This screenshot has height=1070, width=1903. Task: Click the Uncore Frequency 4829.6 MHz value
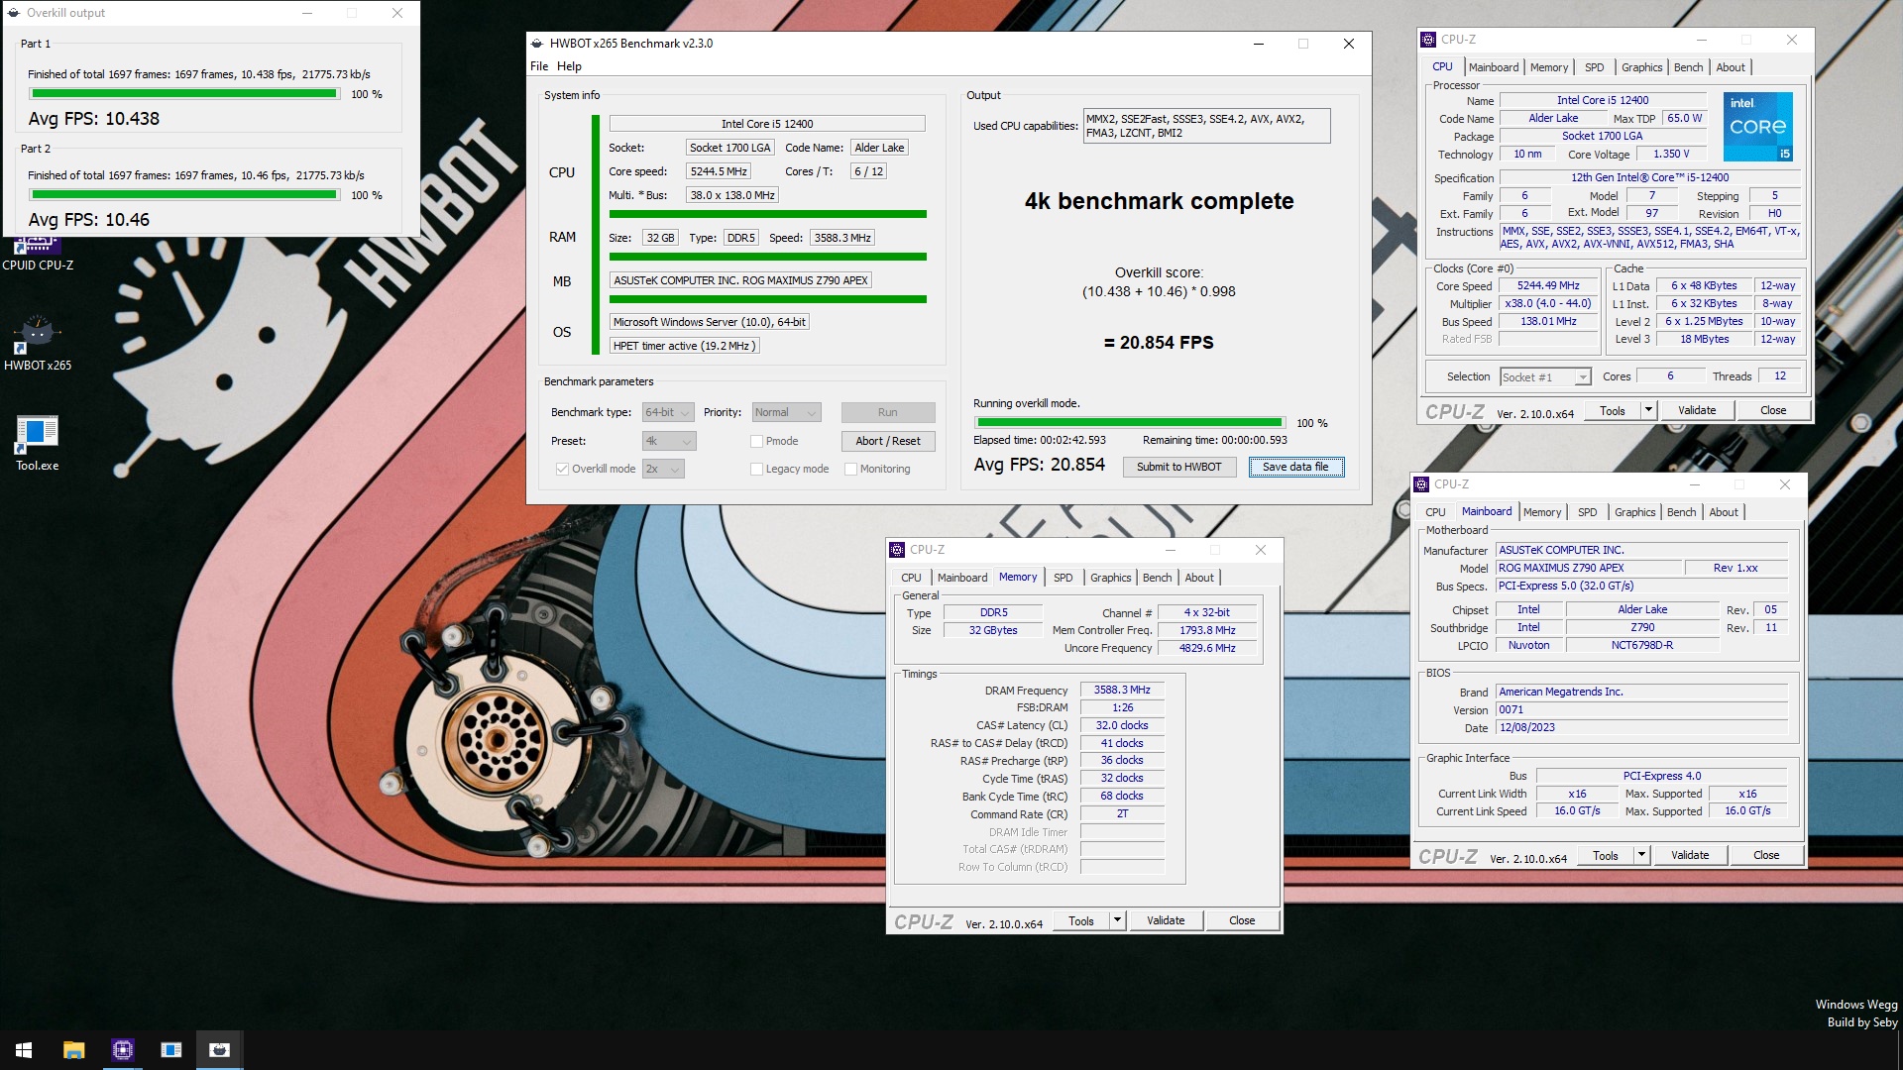[1206, 649]
